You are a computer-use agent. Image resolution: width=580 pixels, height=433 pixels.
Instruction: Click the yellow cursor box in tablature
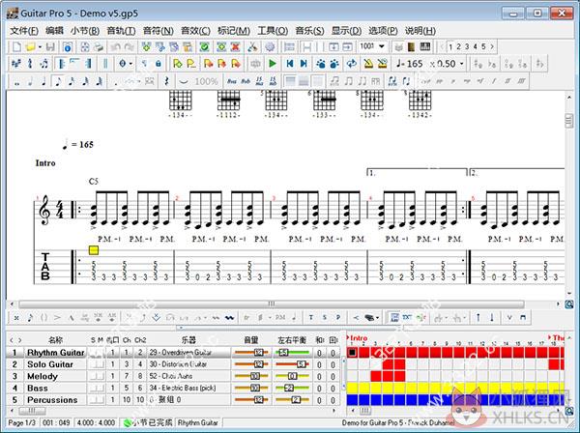[94, 250]
